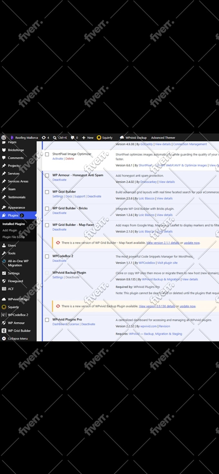Deactivate WP Grid Builder - Map Facet
Screen dimensions: 219x474
[59, 229]
